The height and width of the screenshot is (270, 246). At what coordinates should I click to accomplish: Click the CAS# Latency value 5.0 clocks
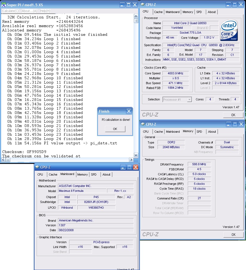coord(199,174)
